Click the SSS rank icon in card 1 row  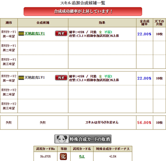click(21, 34)
